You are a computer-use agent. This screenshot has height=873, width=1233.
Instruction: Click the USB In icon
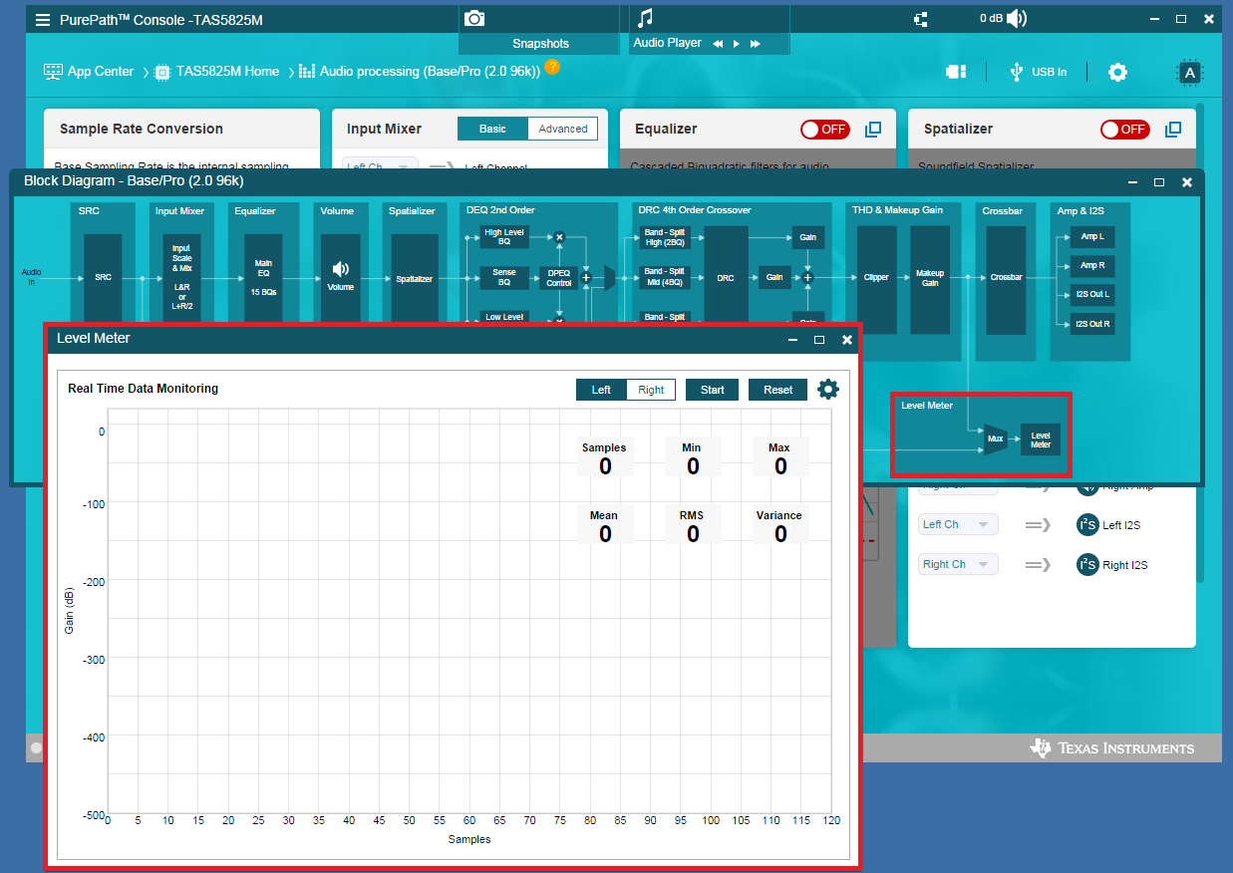click(1016, 72)
